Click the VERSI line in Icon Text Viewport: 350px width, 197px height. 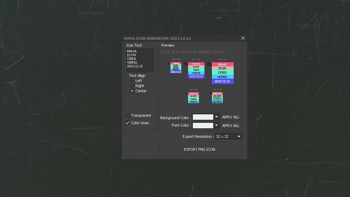point(132,62)
